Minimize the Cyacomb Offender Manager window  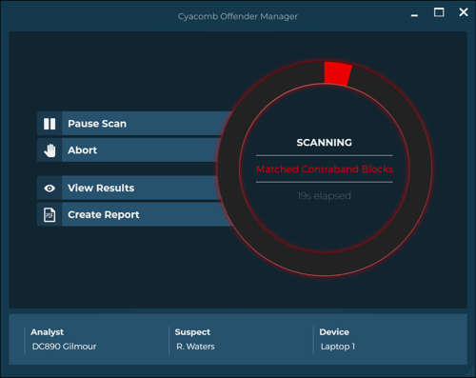(414, 15)
